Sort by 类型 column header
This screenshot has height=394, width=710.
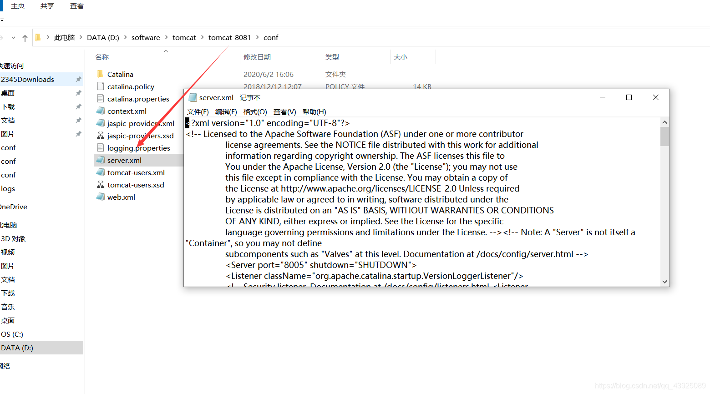332,57
